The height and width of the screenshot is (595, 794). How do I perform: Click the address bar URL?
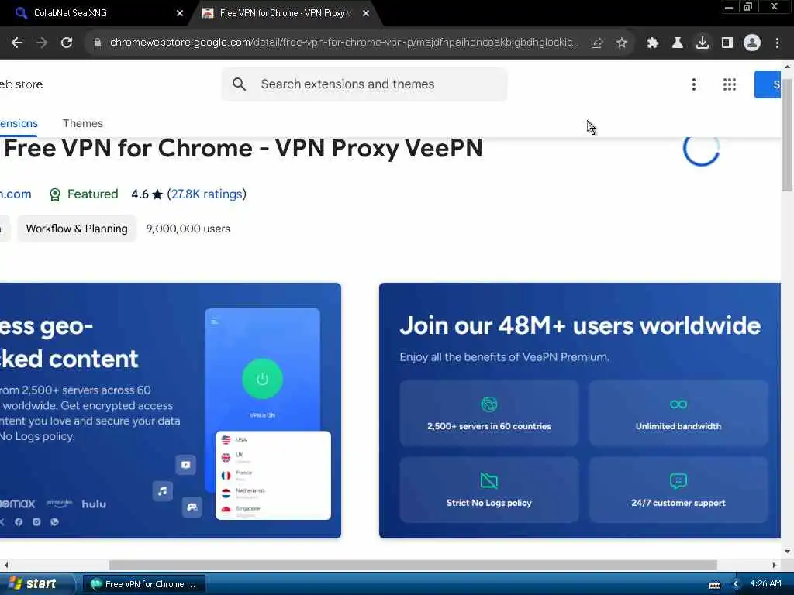pos(343,43)
